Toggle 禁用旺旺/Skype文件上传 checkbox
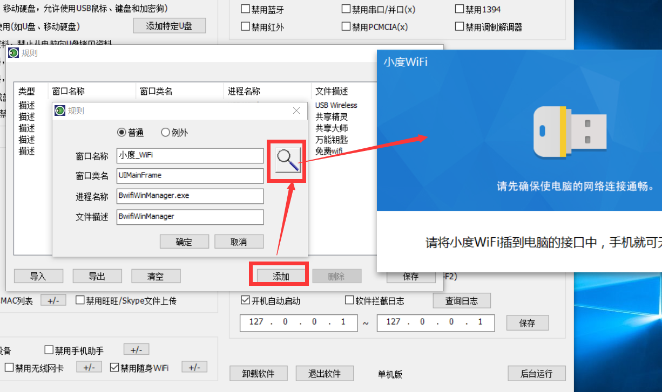 click(80, 300)
